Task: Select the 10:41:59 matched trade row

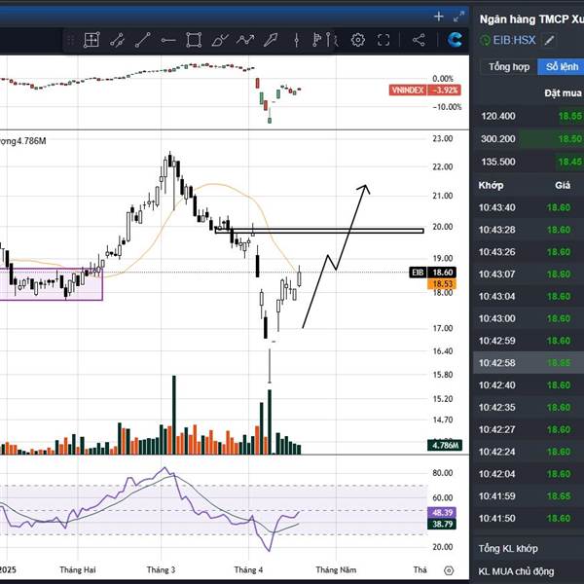Action: [x=529, y=496]
